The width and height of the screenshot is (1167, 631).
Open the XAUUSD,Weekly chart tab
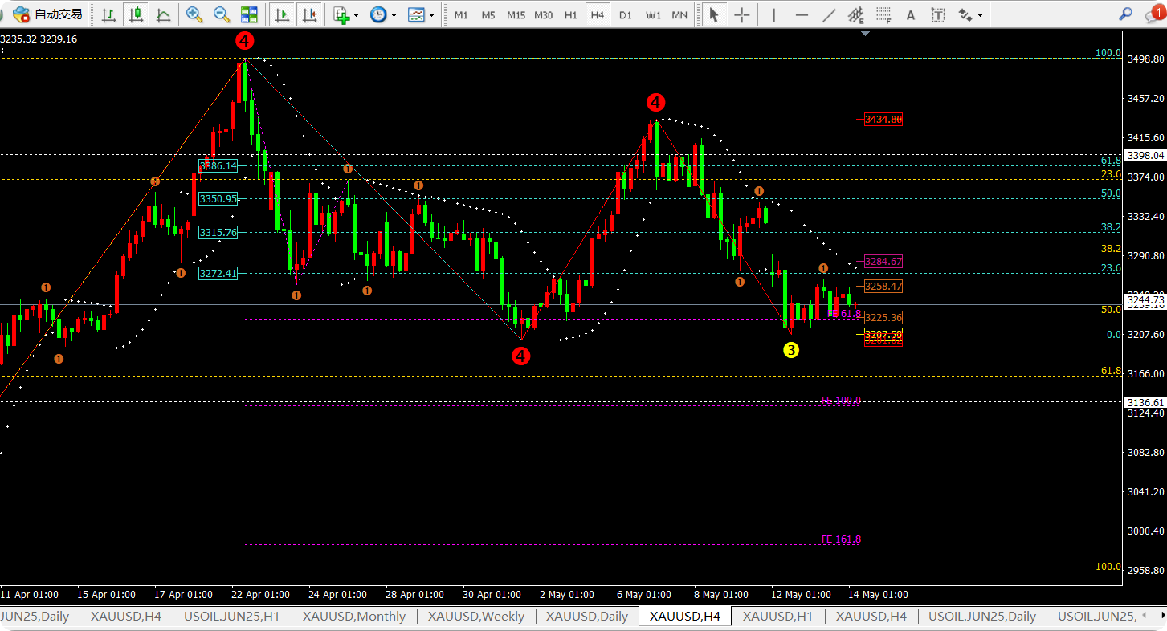475,617
